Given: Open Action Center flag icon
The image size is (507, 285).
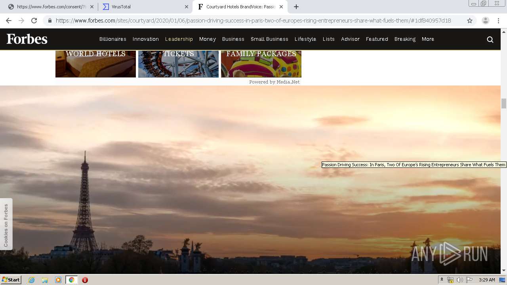Looking at the screenshot, I should 469,280.
